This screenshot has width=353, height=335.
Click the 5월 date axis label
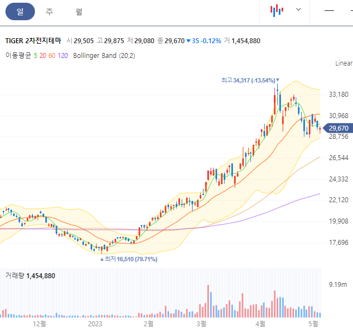313,324
